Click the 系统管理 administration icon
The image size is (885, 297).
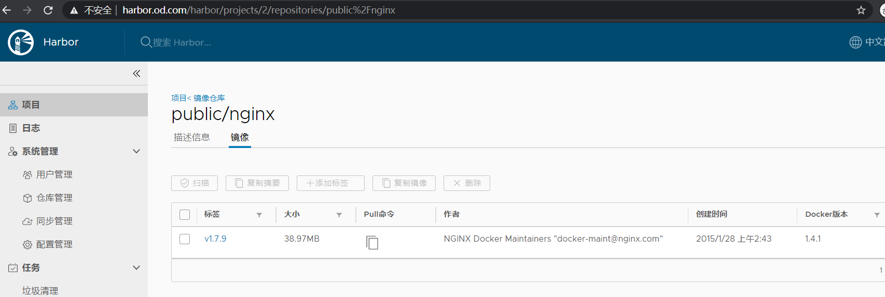[13, 152]
